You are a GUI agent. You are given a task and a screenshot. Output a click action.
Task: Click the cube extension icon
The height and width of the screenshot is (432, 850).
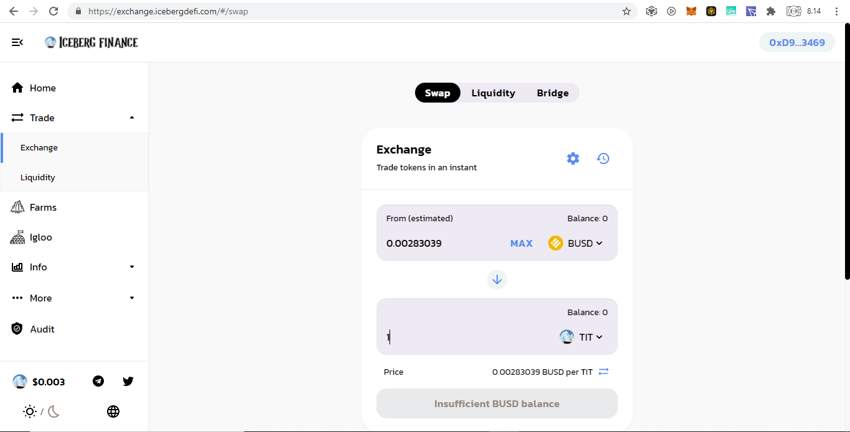coord(652,11)
